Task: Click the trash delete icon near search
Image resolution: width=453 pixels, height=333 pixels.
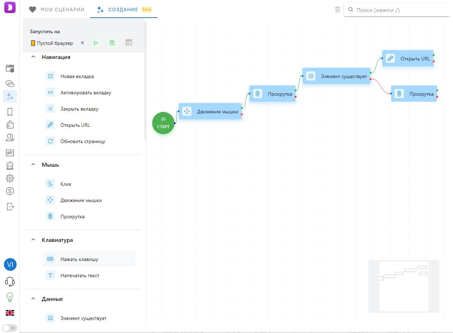Action: 338,10
